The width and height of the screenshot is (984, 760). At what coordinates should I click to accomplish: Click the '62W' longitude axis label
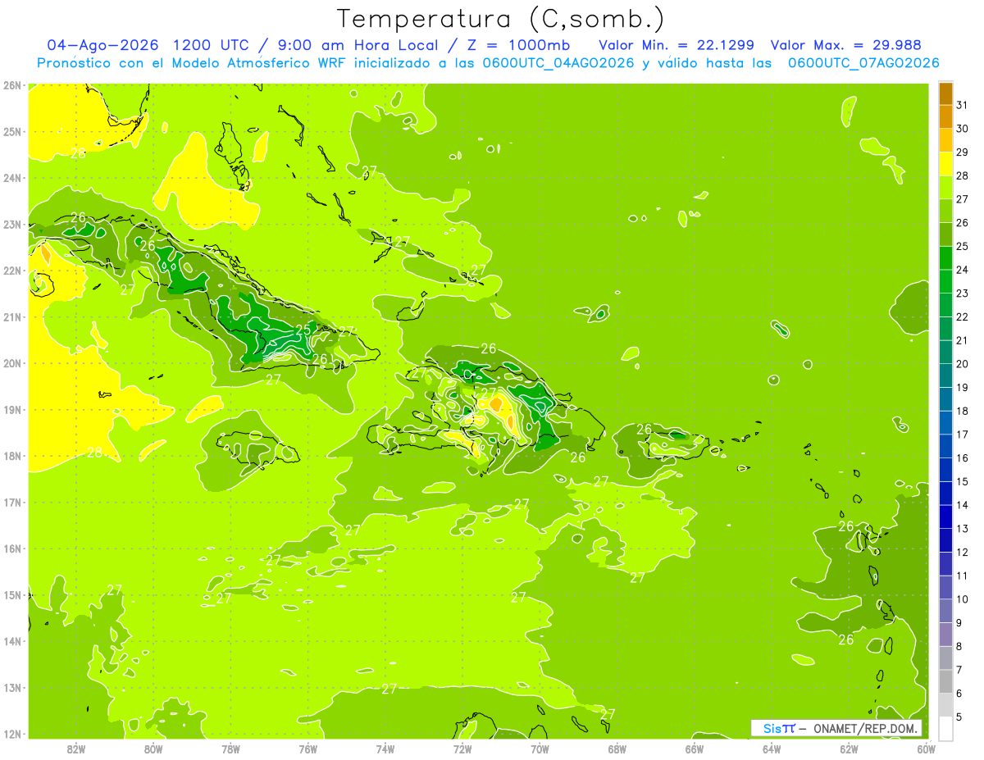[849, 749]
